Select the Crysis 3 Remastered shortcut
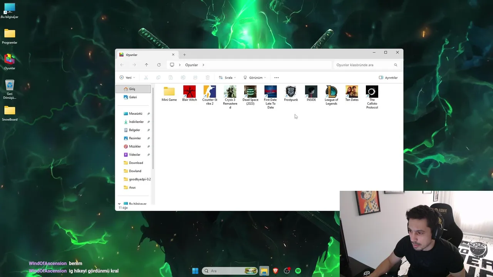Screen dimensions: 493x277 pos(230,97)
